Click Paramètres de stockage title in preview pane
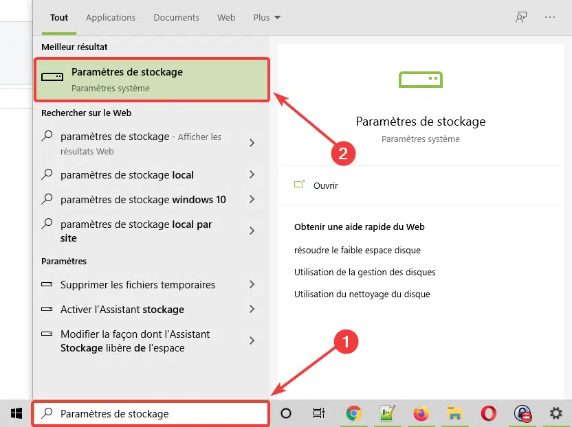The width and height of the screenshot is (572, 427). [x=421, y=122]
